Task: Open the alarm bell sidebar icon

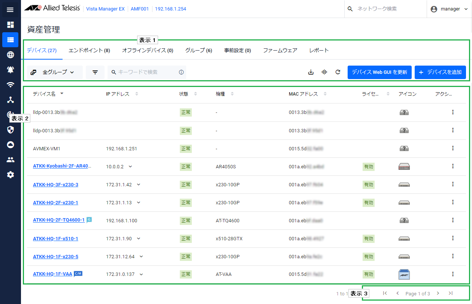Action: [x=10, y=70]
